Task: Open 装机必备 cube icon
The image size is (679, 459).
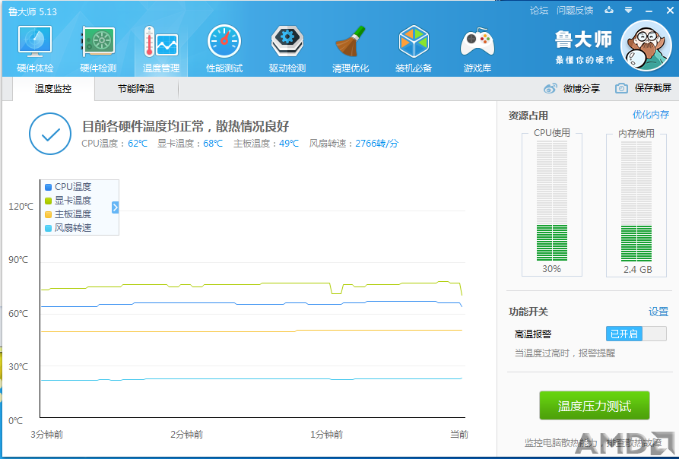Action: coord(414,42)
